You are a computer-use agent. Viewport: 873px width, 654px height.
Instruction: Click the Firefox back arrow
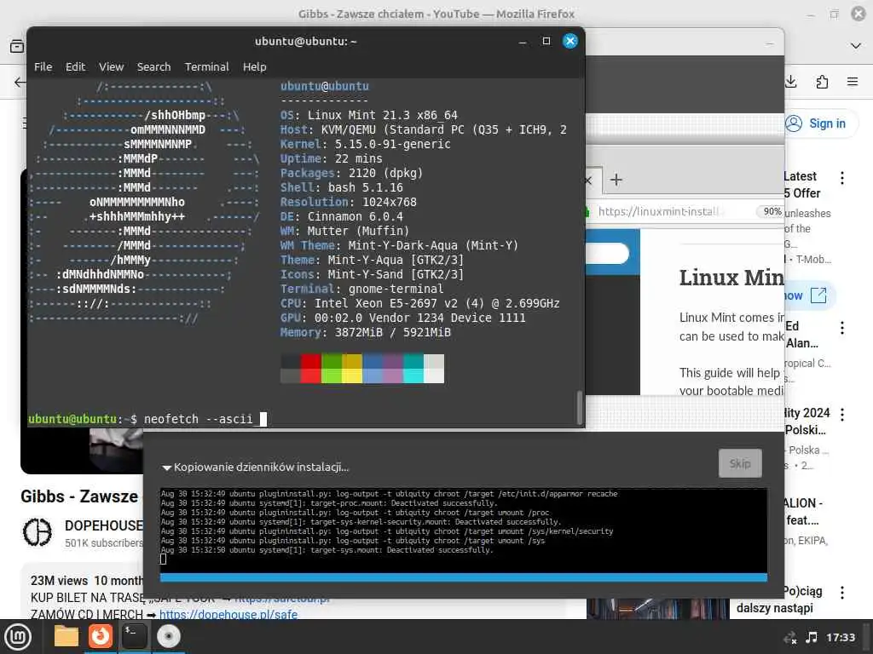coord(20,83)
